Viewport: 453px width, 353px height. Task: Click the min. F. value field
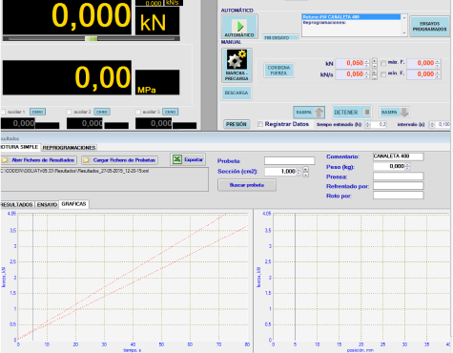[421, 74]
